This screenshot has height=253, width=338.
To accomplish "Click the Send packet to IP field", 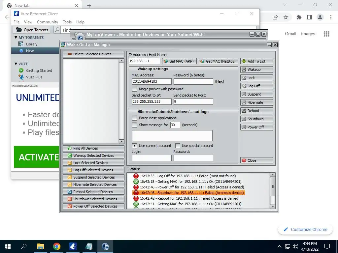I will point(152,101).
